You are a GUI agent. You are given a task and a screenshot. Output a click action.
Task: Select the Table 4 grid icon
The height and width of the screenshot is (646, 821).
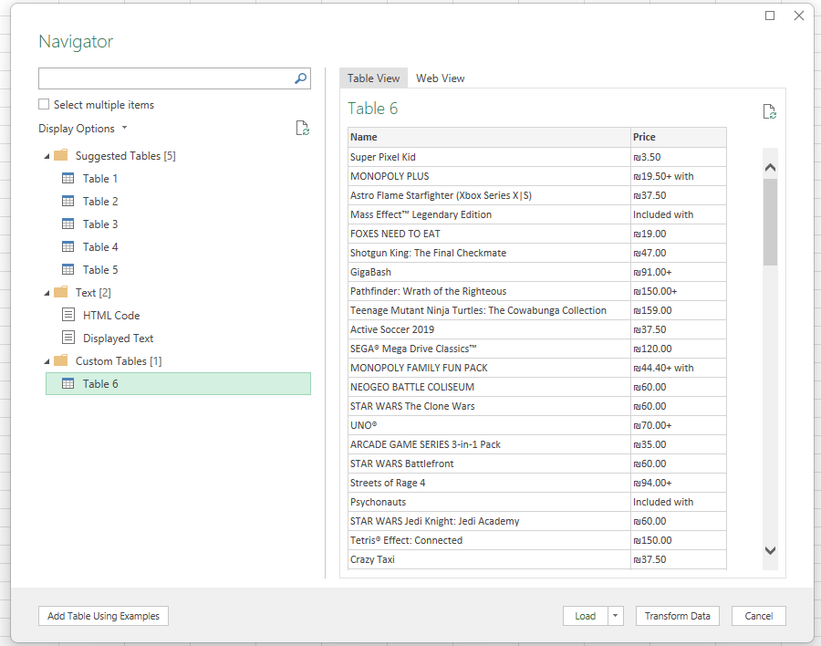(68, 246)
